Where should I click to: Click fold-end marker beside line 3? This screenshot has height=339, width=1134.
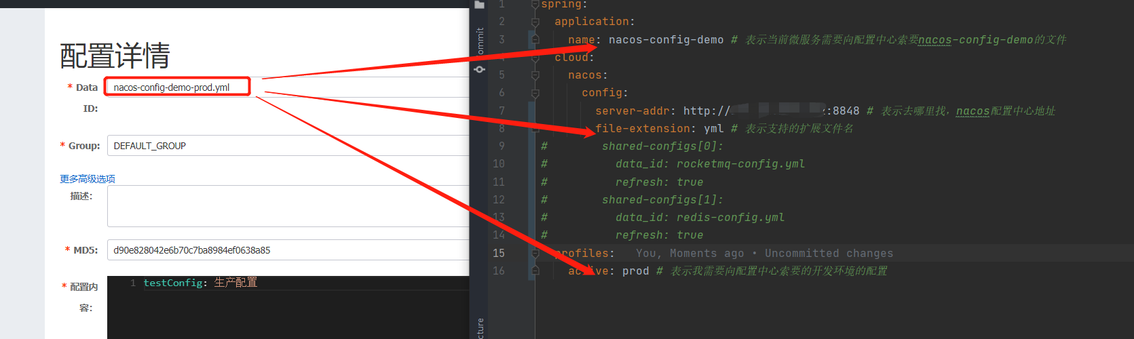pyautogui.click(x=535, y=40)
